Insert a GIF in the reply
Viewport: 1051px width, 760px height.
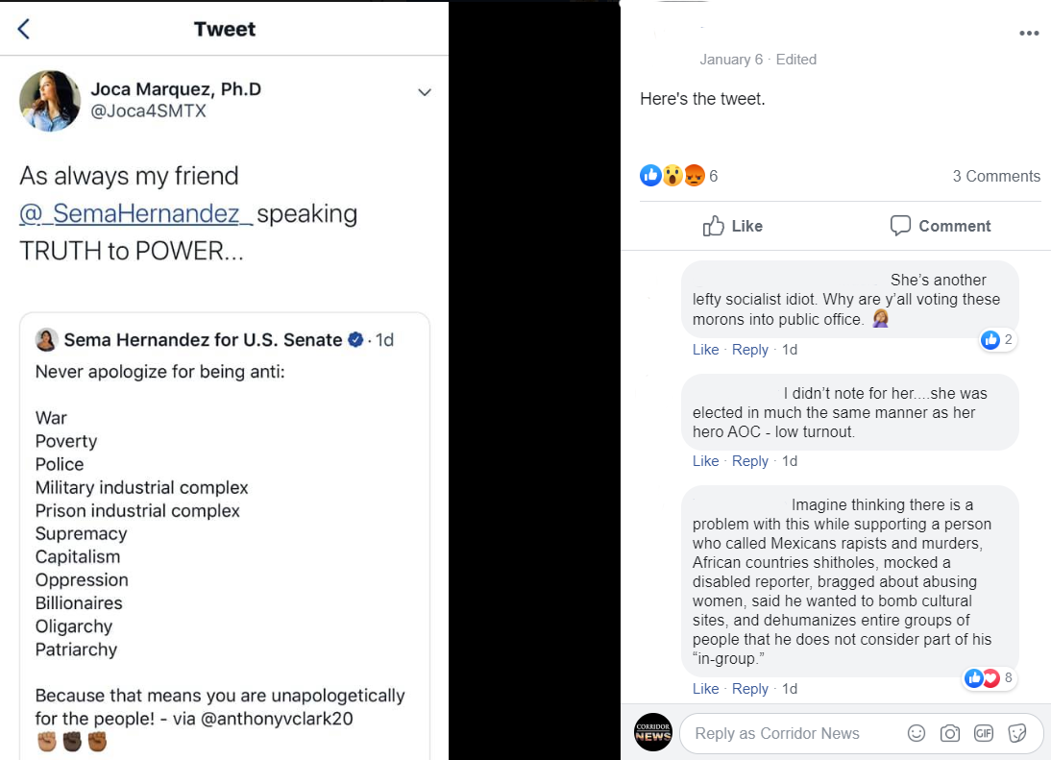point(983,733)
